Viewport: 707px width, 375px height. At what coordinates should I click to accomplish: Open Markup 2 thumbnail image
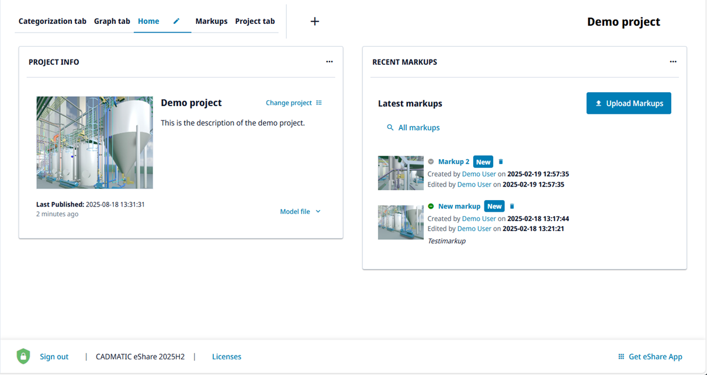pyautogui.click(x=401, y=173)
